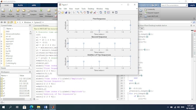The image size is (196, 110).
Task: Click the Compare button in MATLAB ribbon
Action: pos(32,14)
